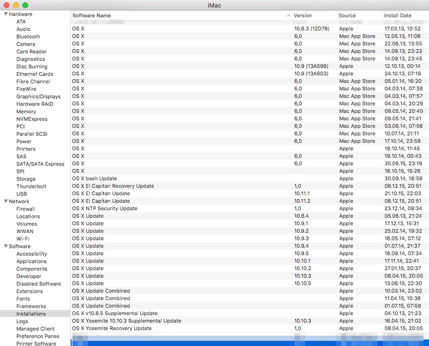Select USB in the sidebar
429x346 pixels.
coord(22,194)
